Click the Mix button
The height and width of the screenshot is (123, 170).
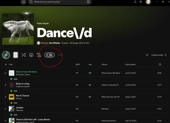[x=49, y=55]
